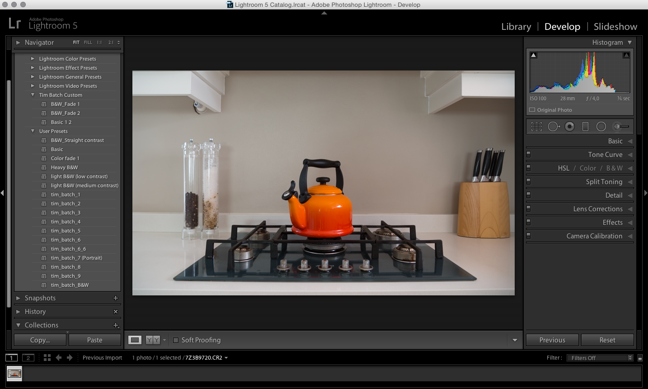Collapse the User Presets folder
The width and height of the screenshot is (648, 389).
tap(33, 131)
